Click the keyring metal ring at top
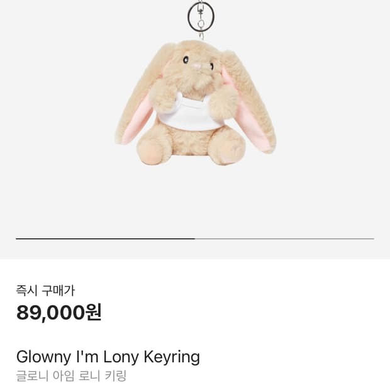The width and height of the screenshot is (390, 390). click(x=201, y=16)
